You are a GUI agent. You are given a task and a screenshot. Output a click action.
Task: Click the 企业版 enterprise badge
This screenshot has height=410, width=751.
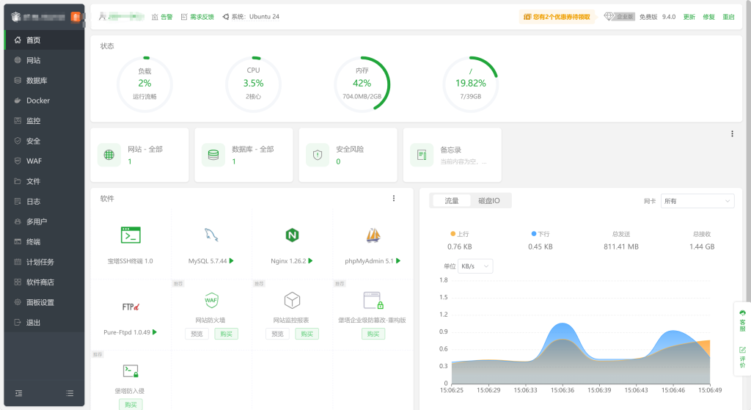619,17
